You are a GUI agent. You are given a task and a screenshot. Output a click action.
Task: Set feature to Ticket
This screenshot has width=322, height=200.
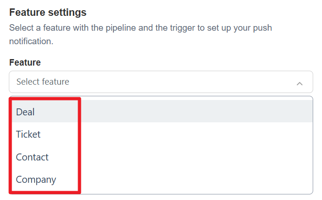point(28,134)
